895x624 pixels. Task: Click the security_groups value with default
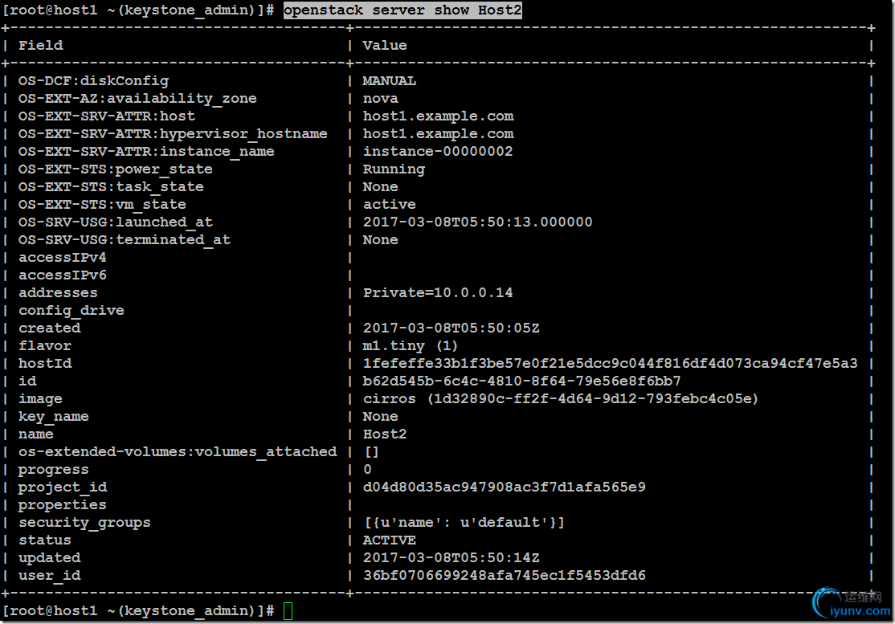(464, 523)
